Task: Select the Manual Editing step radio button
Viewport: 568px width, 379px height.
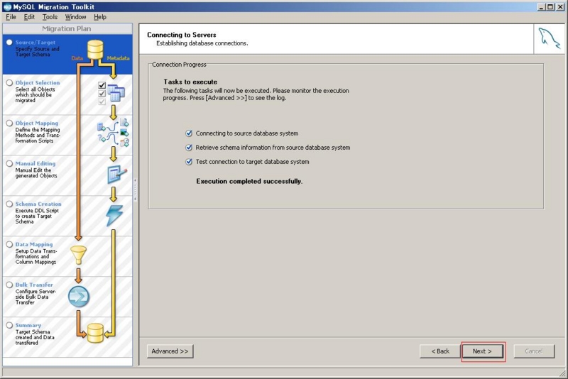Action: click(x=9, y=164)
